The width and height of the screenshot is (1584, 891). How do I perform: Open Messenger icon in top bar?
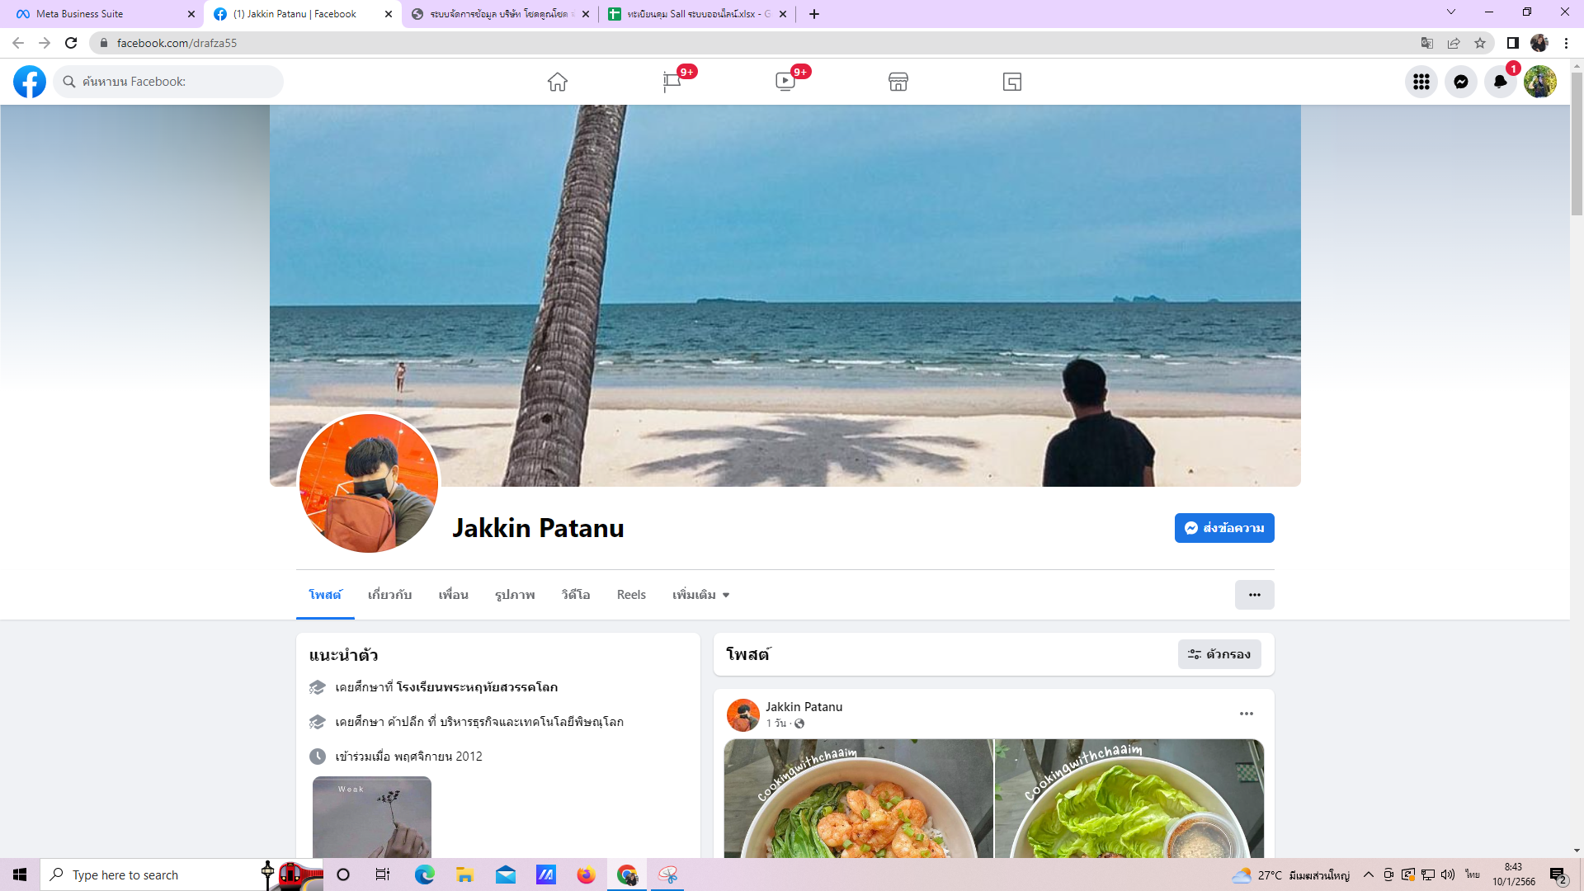point(1460,82)
